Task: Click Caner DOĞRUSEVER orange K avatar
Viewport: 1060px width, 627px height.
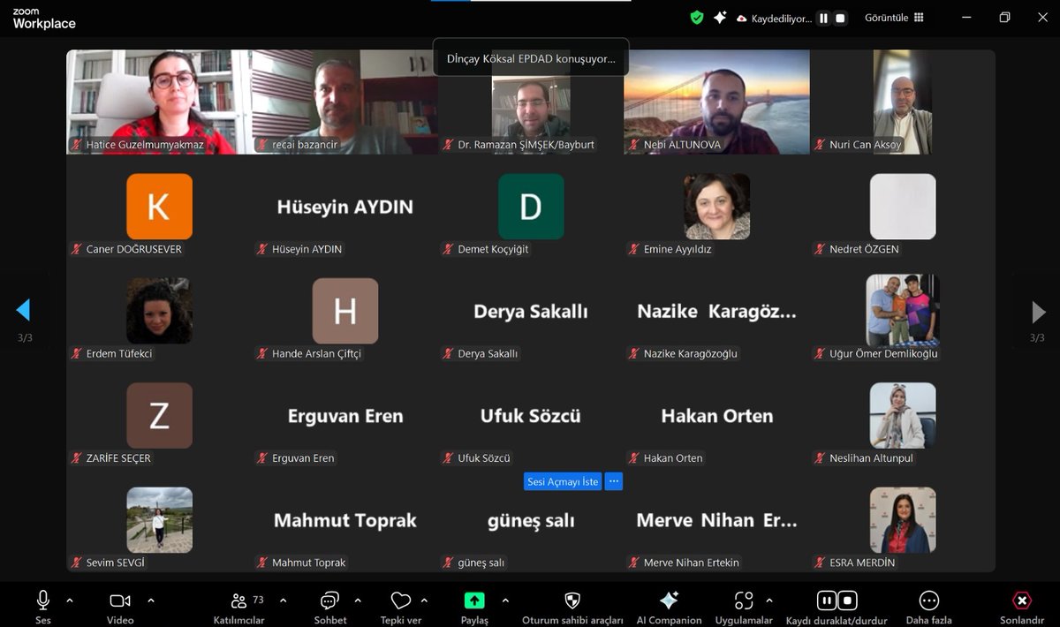Action: tap(159, 207)
